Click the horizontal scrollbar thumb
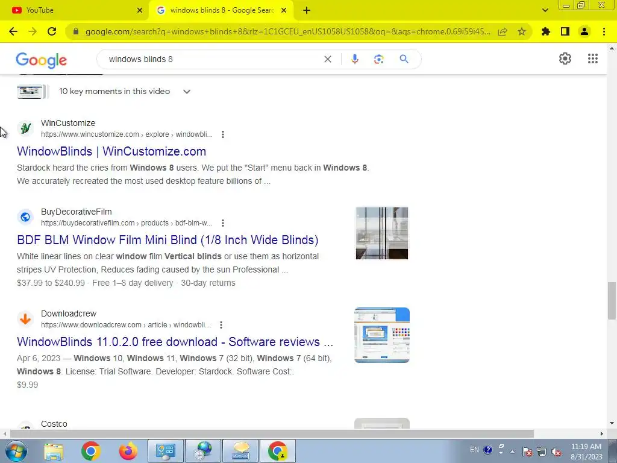 (272, 434)
